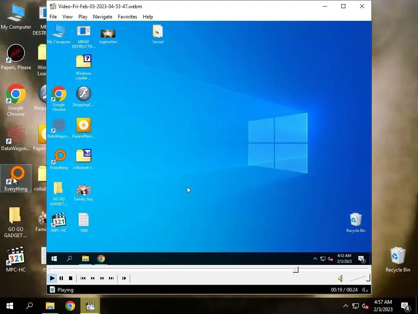Image resolution: width=418 pixels, height=314 pixels.
Task: Open the Windows Start menu
Action: click(10, 306)
